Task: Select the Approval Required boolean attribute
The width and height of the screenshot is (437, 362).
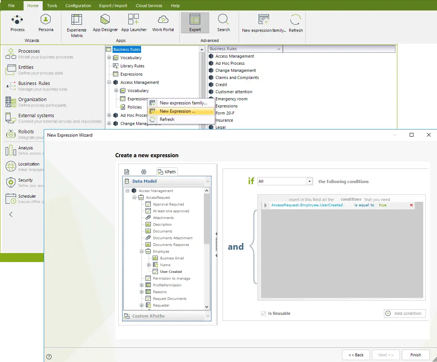Action: coord(168,204)
